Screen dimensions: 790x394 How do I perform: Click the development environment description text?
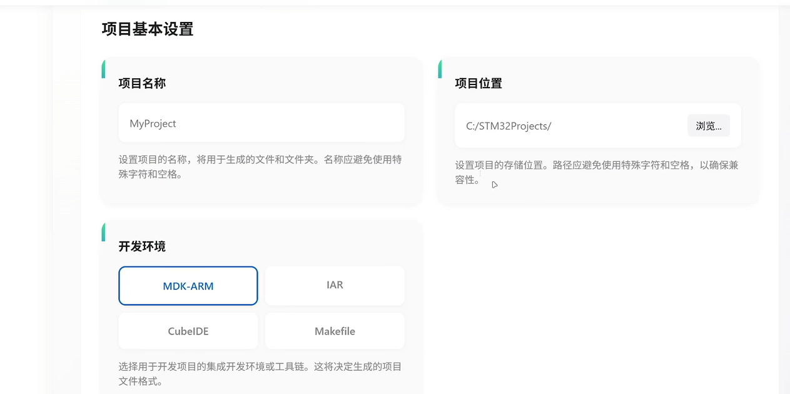pos(260,373)
